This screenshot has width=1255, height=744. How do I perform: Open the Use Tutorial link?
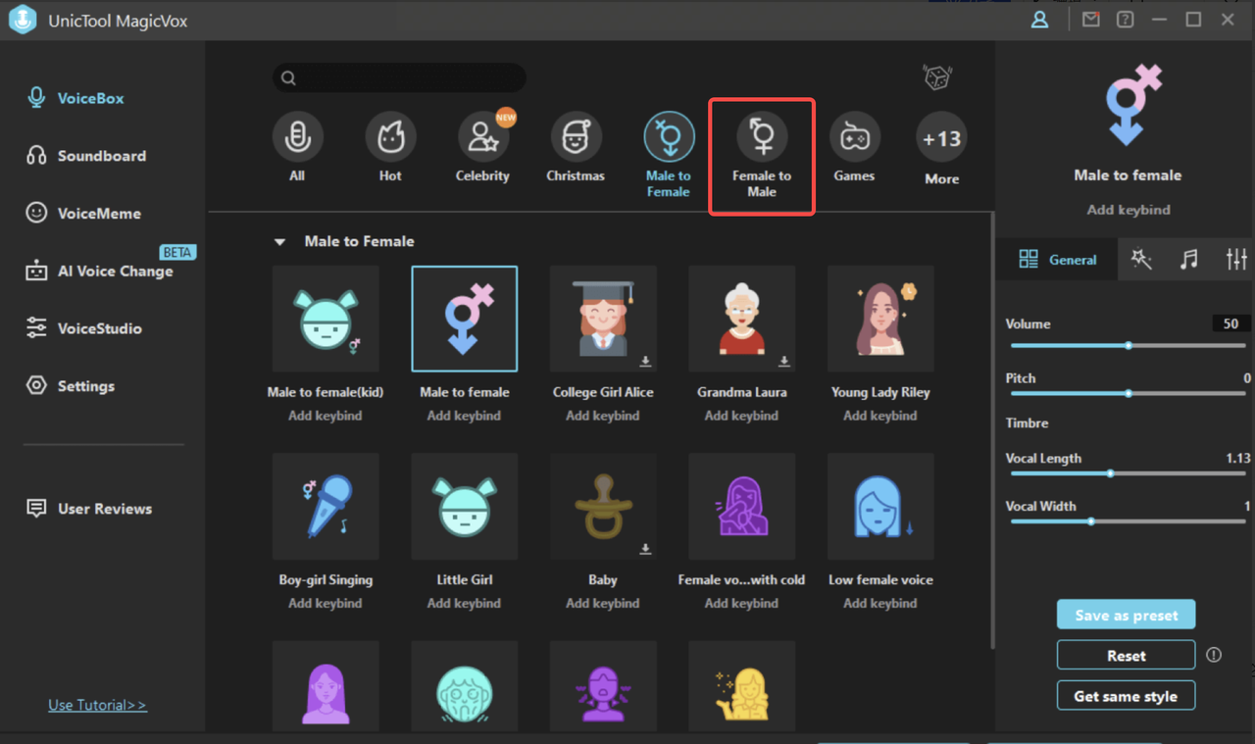(x=97, y=704)
